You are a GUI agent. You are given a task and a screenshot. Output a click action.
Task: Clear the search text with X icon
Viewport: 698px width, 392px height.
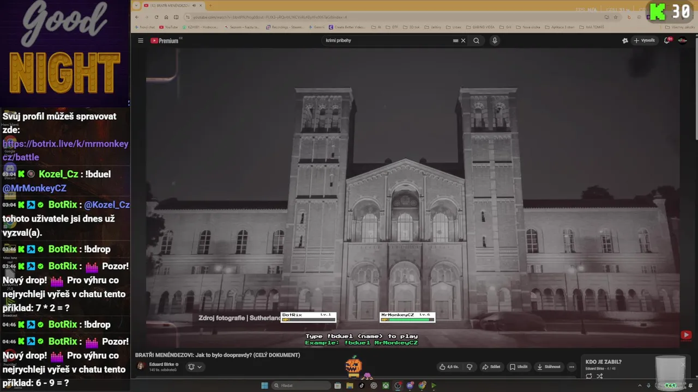(x=463, y=40)
